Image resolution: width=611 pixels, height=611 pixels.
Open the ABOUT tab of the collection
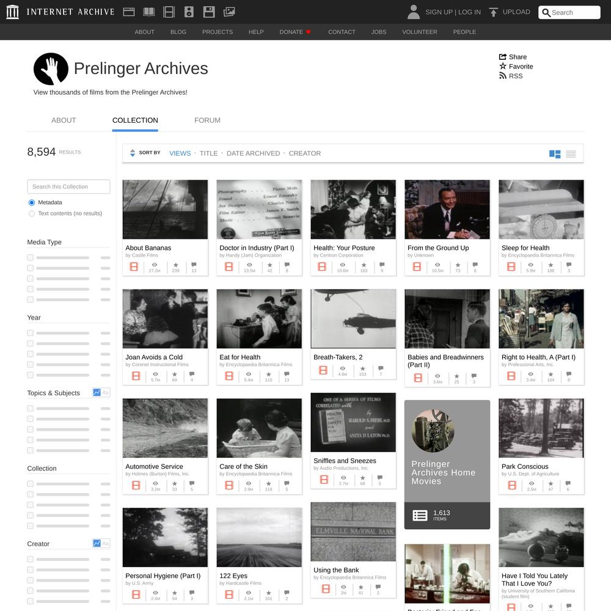(x=64, y=120)
